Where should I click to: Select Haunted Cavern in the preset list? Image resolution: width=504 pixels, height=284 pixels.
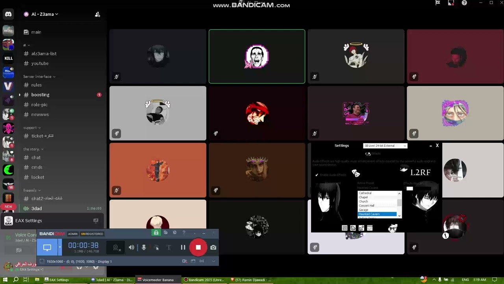coord(377,214)
